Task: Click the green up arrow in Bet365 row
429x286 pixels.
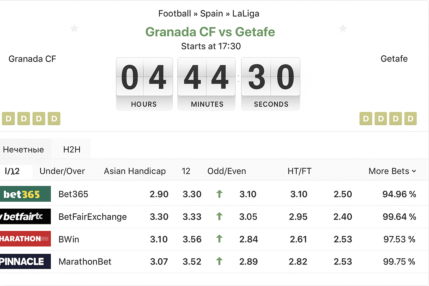Action: 219,194
